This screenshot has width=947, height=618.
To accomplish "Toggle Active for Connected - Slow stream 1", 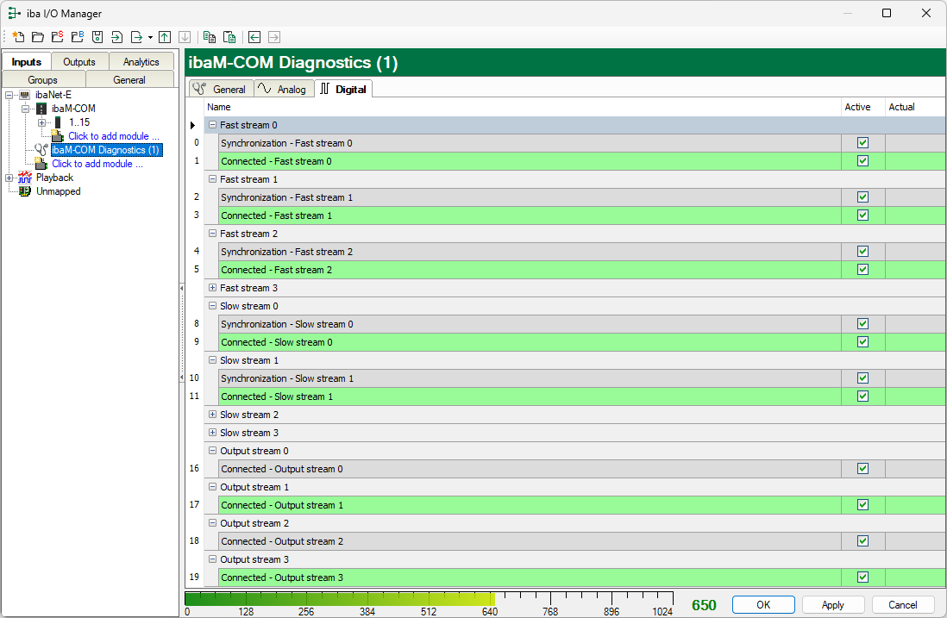I will tap(863, 396).
